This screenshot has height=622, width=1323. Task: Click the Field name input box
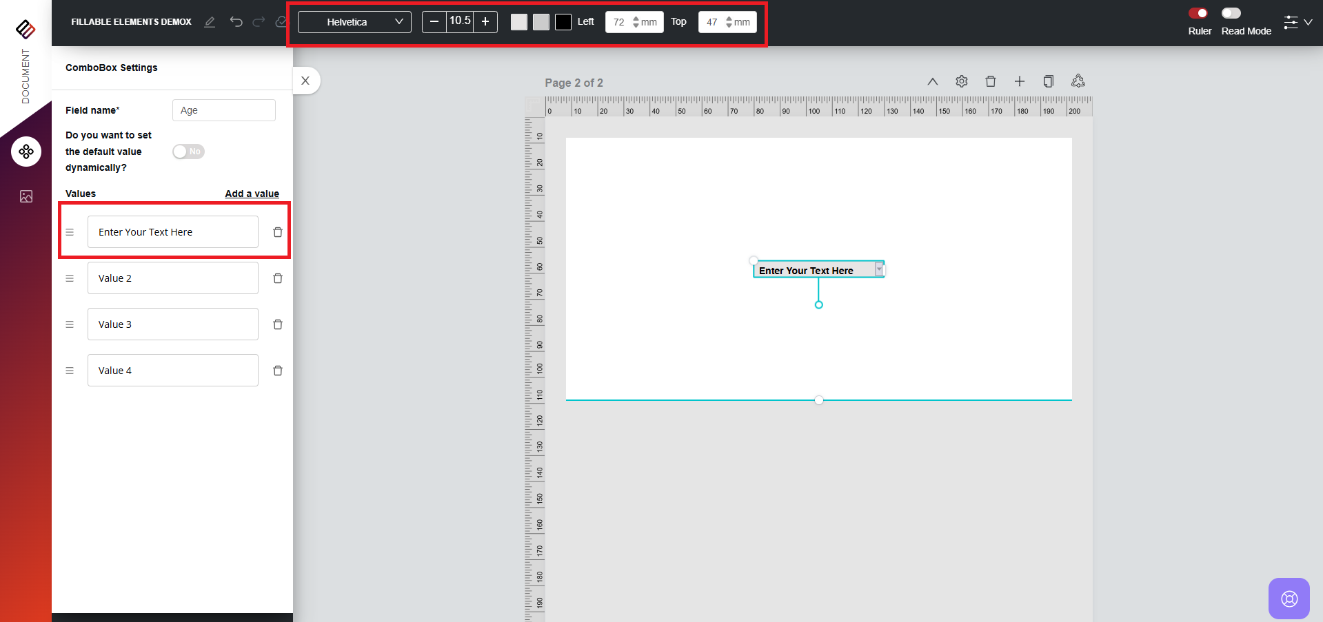[223, 110]
